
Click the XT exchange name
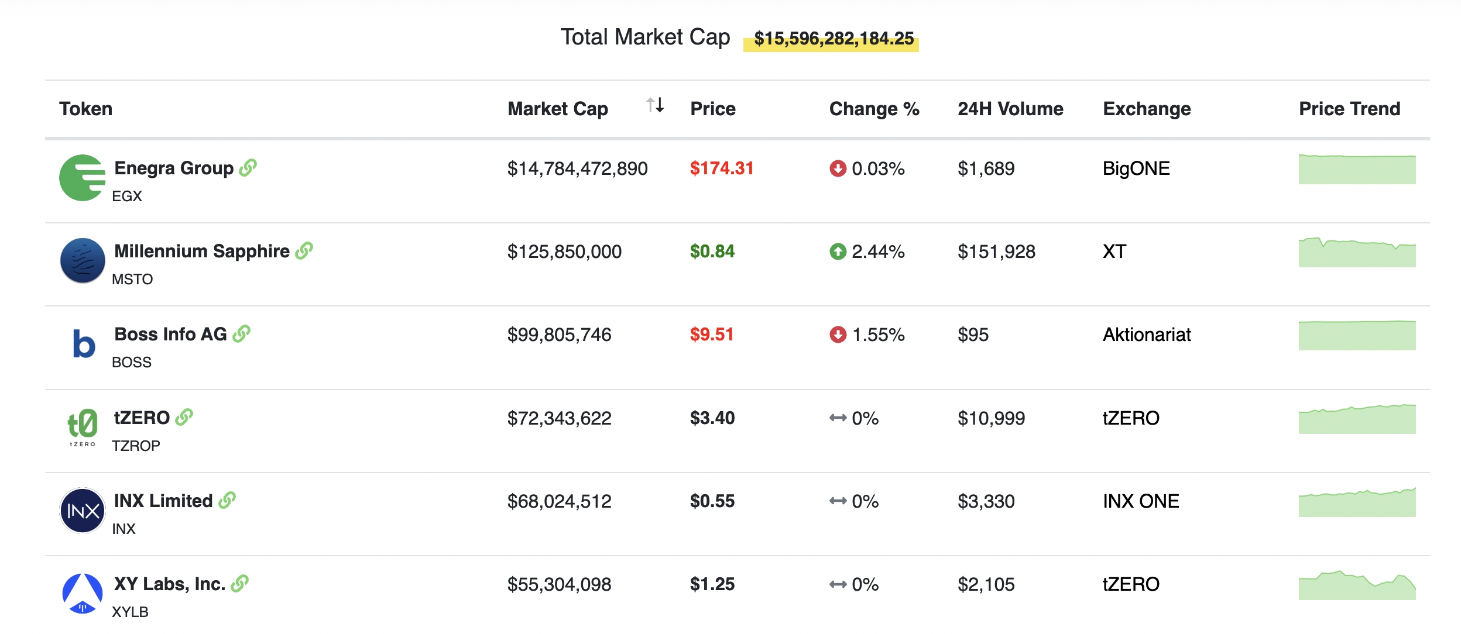tap(1114, 252)
